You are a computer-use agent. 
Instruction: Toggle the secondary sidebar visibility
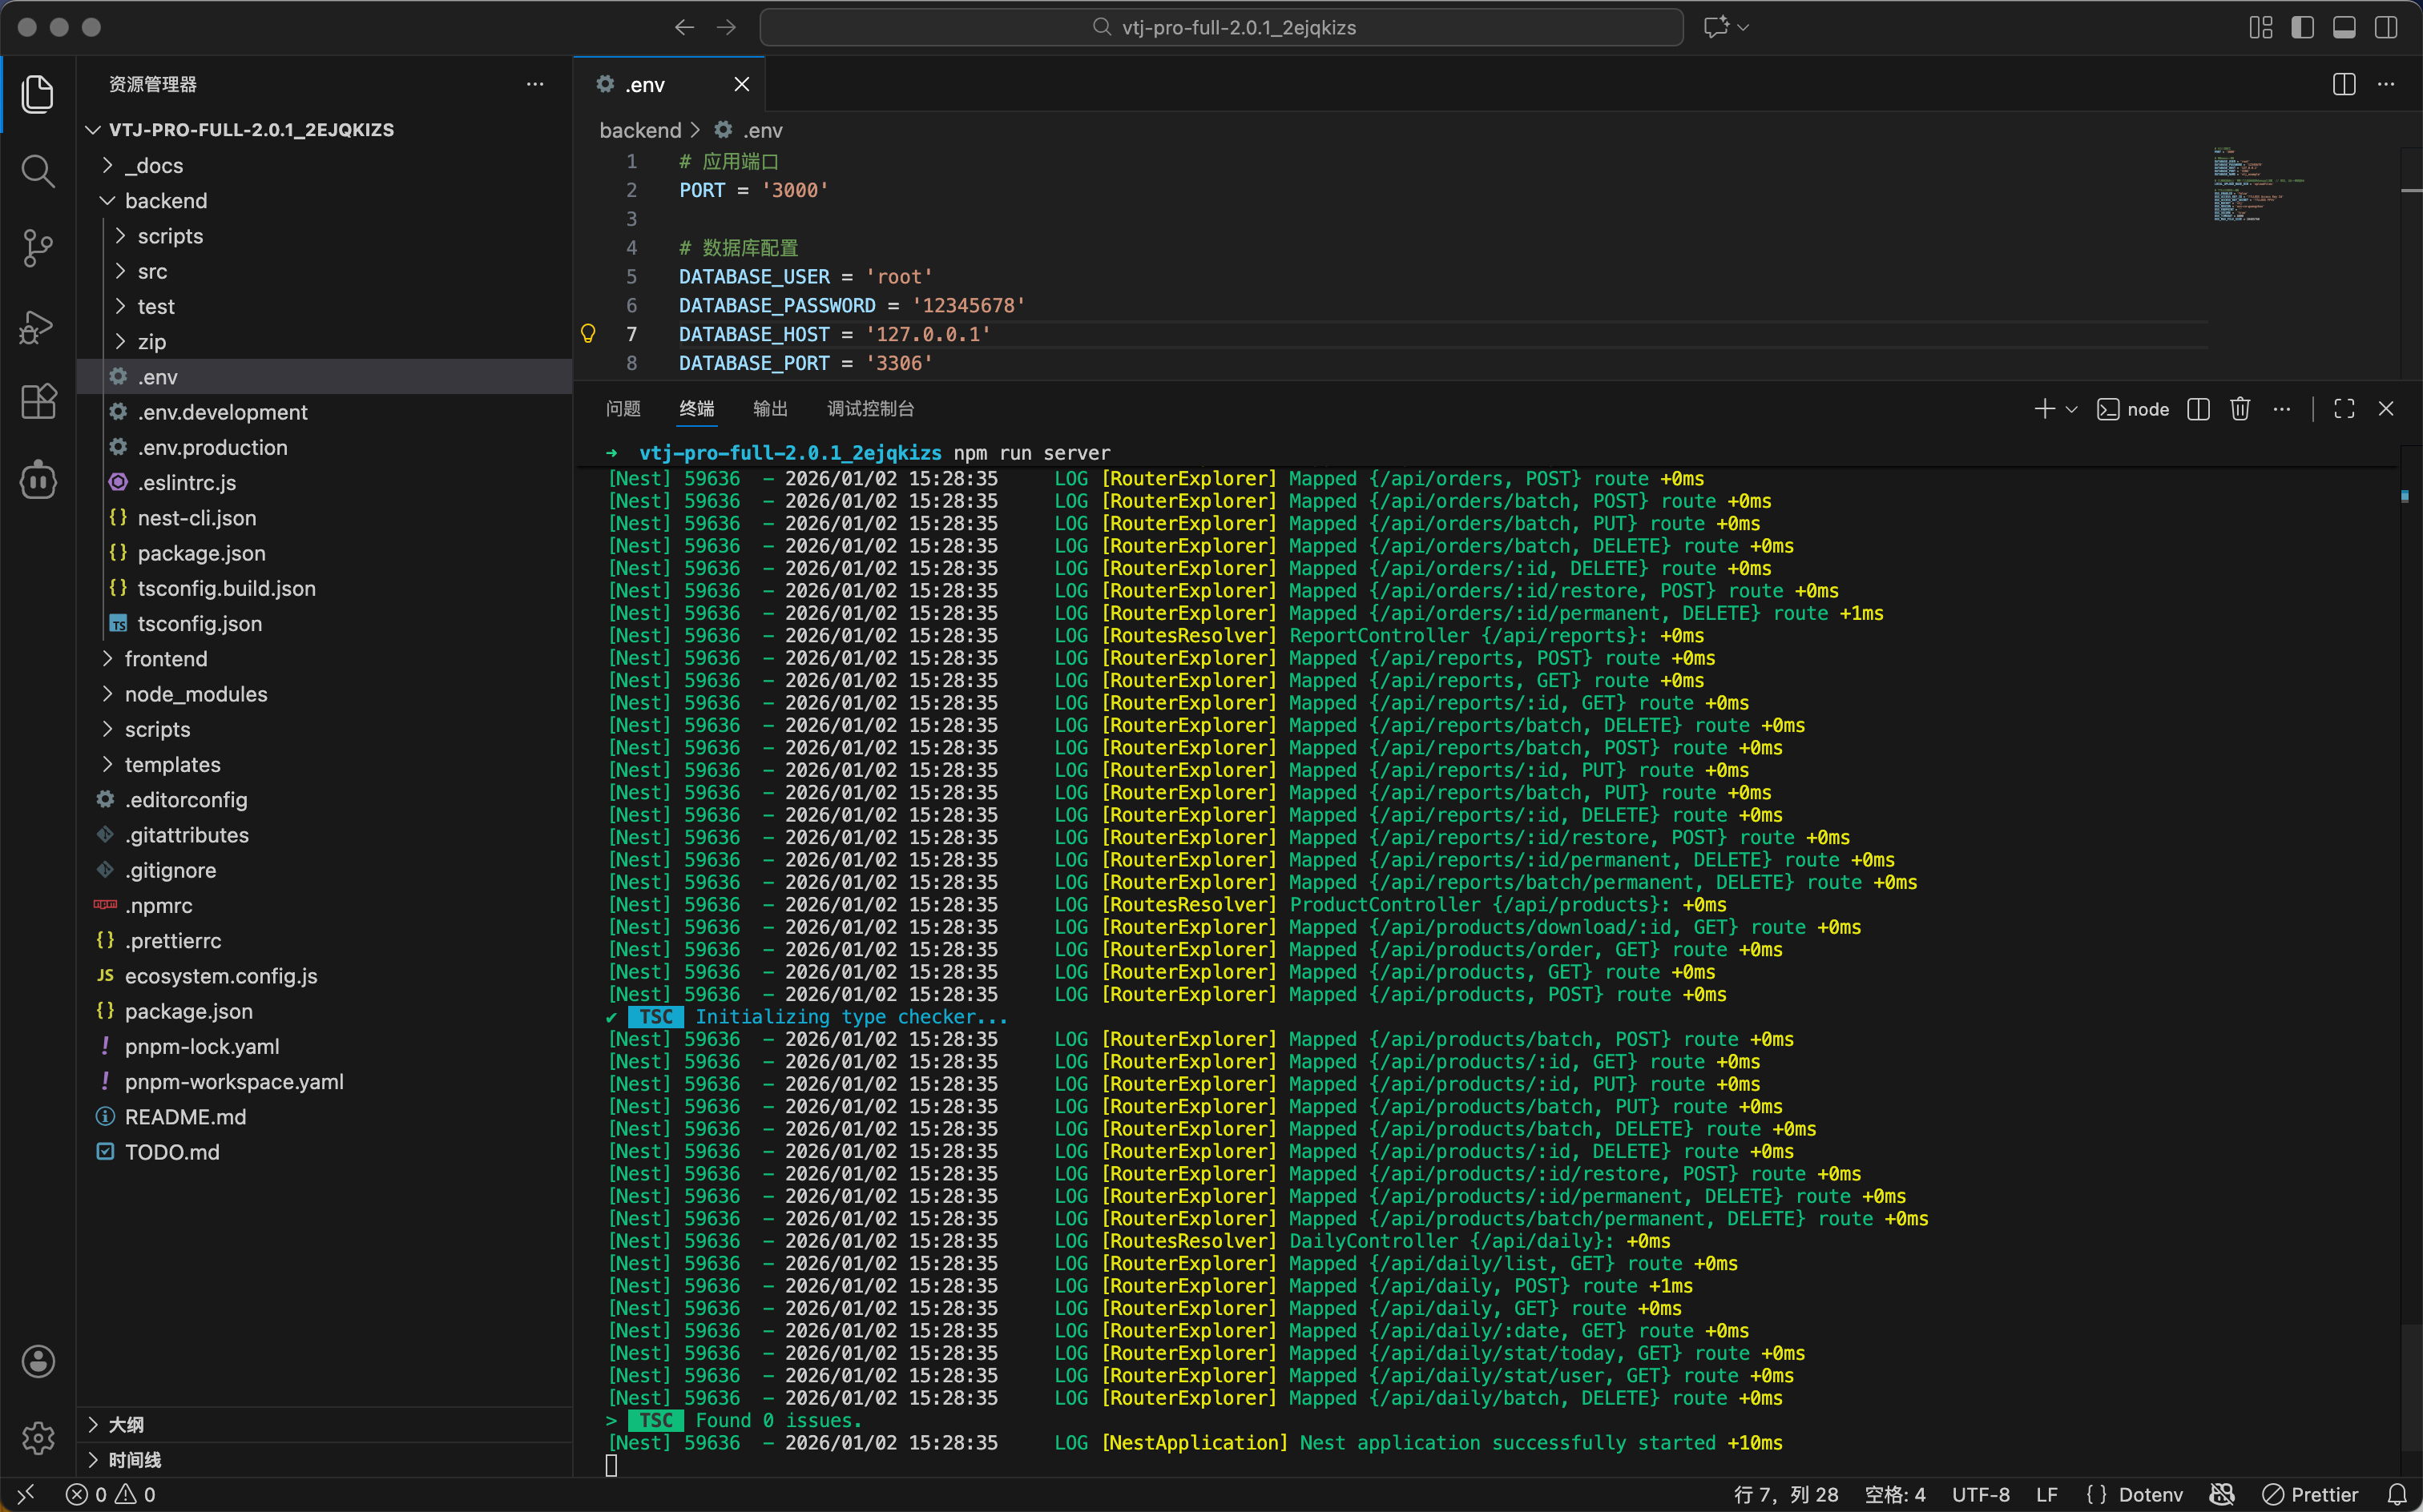2385,27
